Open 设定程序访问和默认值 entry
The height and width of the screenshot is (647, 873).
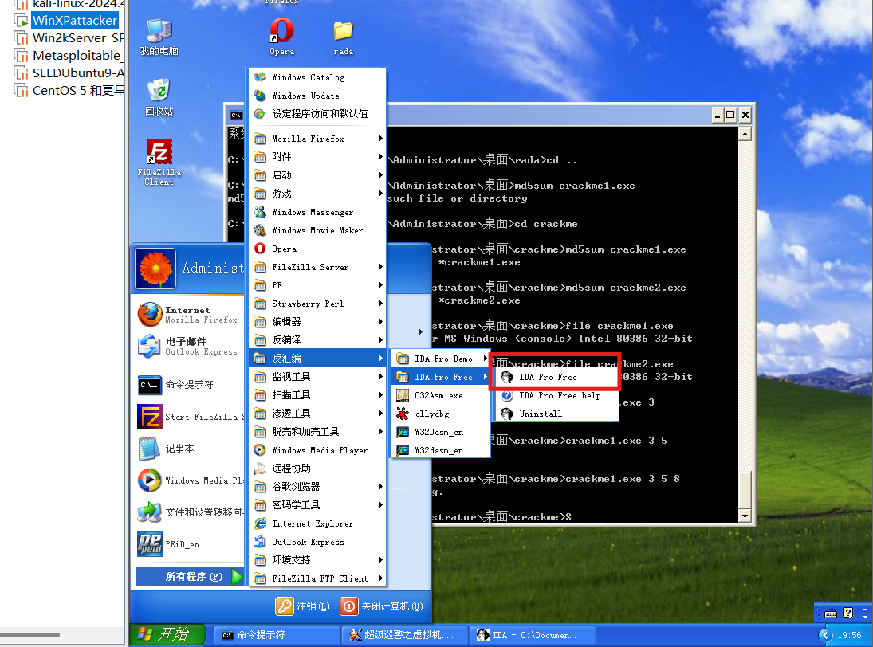pos(317,113)
